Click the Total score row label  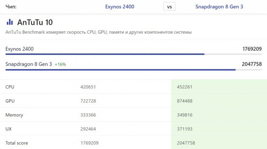coord(17,143)
